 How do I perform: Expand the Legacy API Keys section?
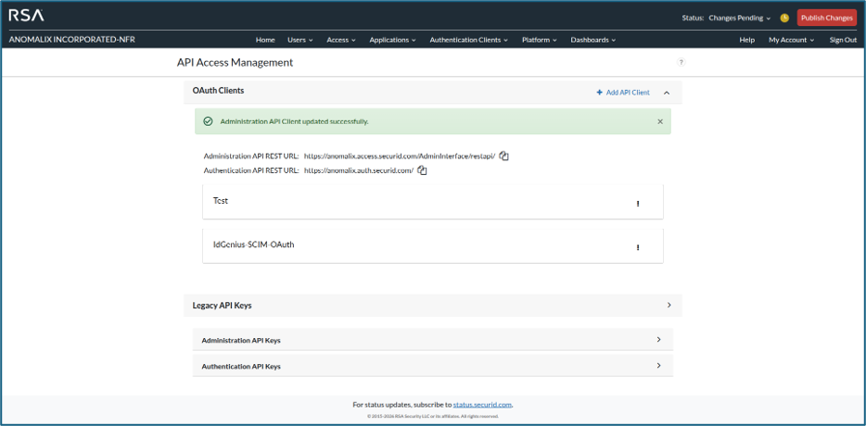click(669, 305)
